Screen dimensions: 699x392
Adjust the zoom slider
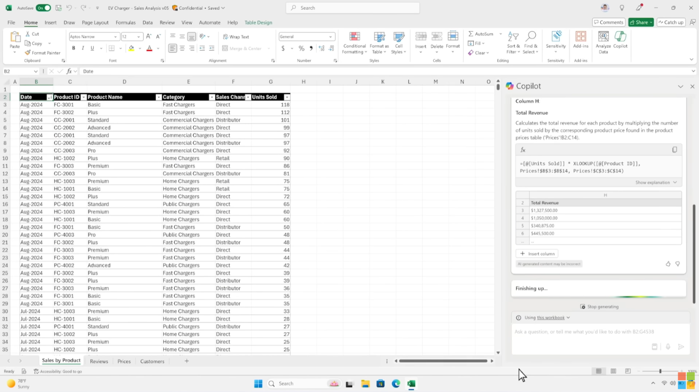pyautogui.click(x=660, y=371)
